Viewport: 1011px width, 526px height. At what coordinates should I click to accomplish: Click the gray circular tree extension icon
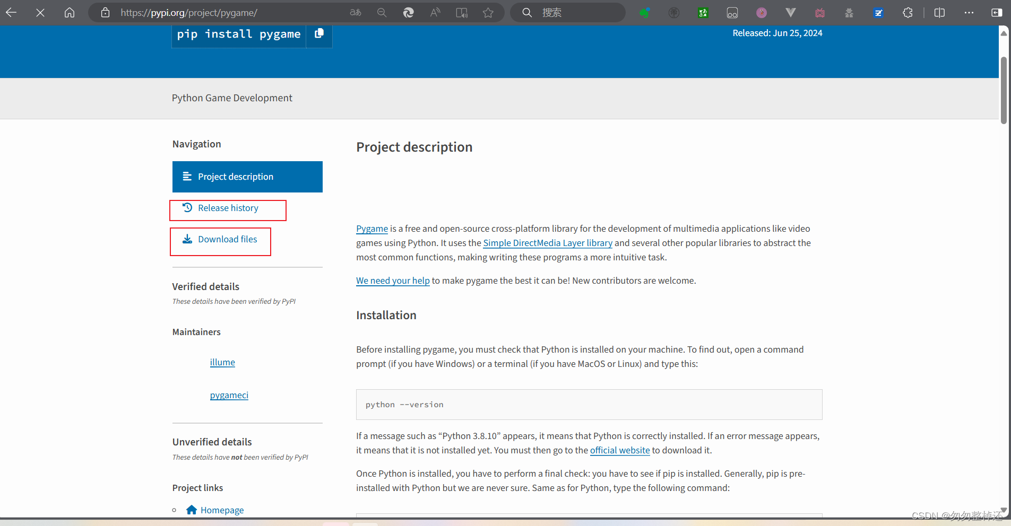674,13
